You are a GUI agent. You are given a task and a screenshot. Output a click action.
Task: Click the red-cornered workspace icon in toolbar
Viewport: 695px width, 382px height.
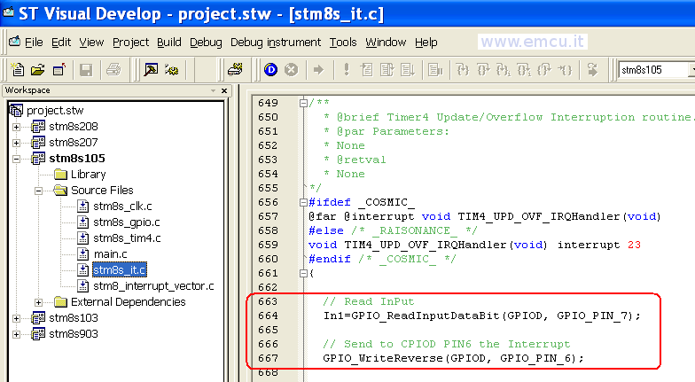59,69
